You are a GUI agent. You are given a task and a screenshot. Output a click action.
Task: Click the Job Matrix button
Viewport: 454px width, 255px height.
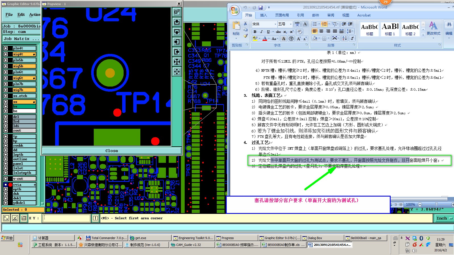coord(21,39)
